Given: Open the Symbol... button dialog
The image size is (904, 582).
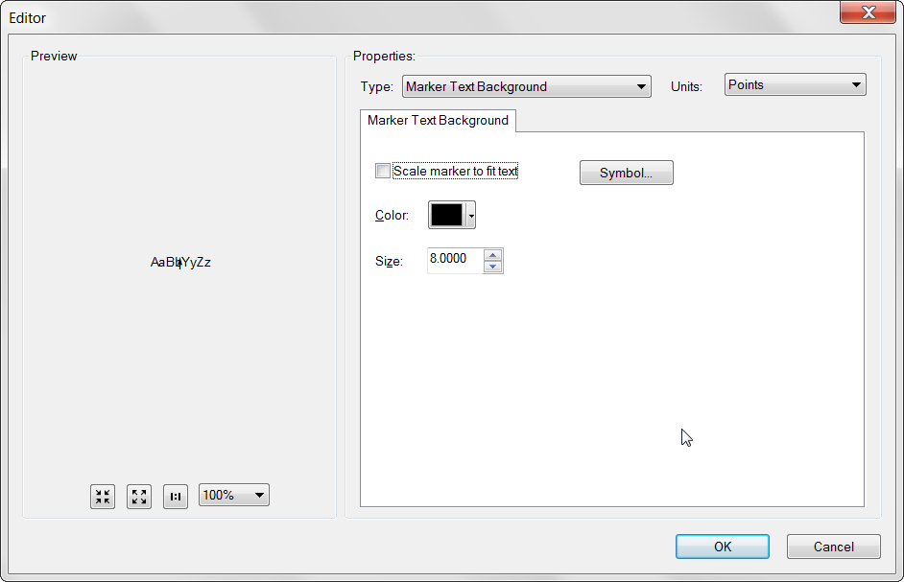Looking at the screenshot, I should pyautogui.click(x=626, y=173).
